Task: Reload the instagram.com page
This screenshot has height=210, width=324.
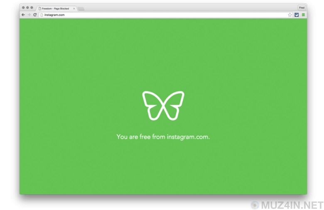Action: [x=35, y=15]
